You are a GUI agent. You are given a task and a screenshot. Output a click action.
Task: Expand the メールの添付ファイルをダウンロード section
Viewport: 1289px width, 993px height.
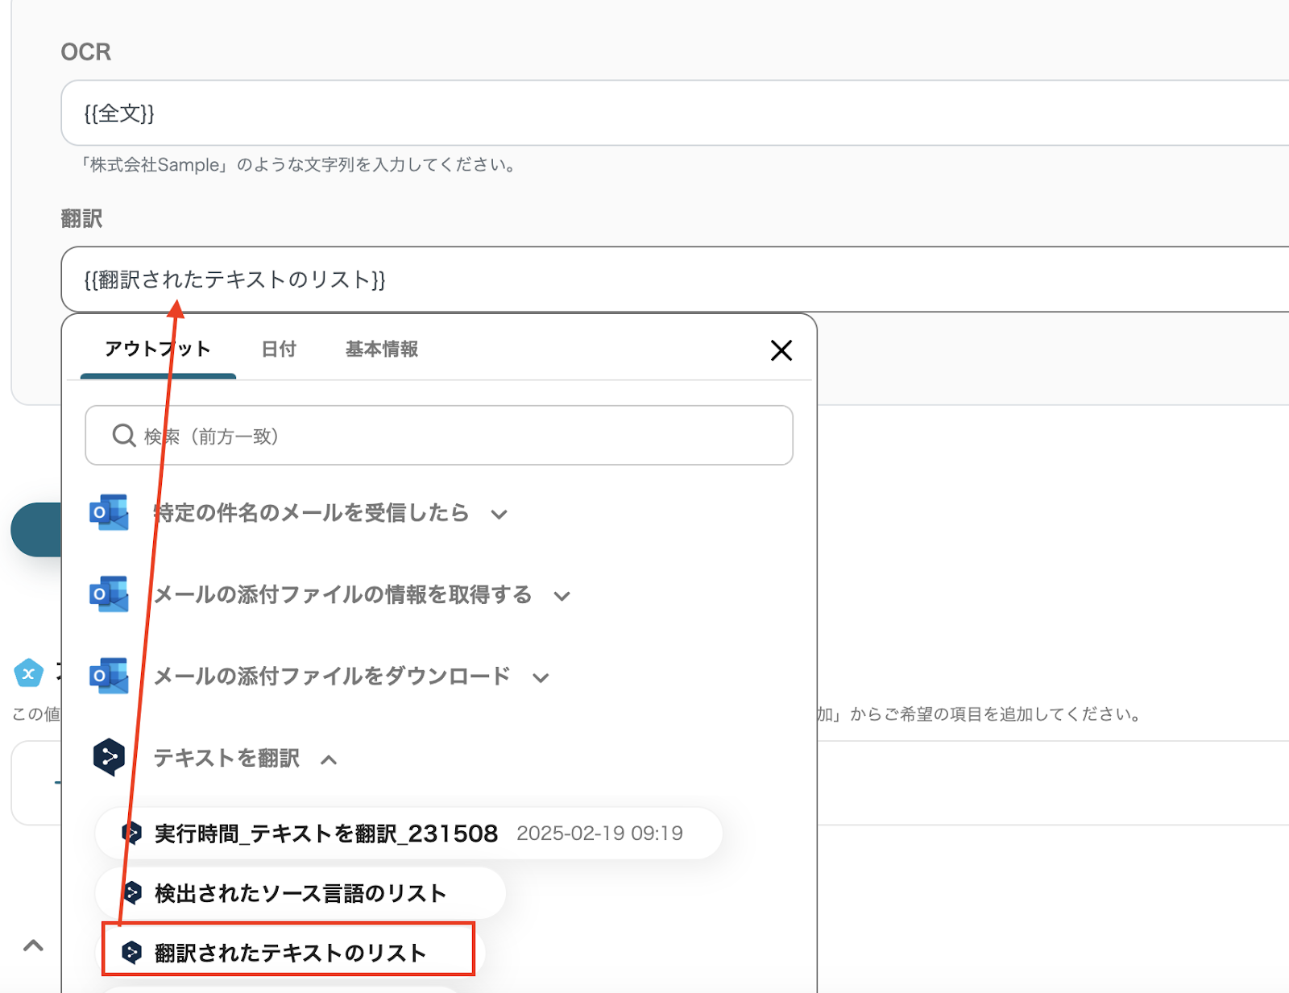point(541,677)
